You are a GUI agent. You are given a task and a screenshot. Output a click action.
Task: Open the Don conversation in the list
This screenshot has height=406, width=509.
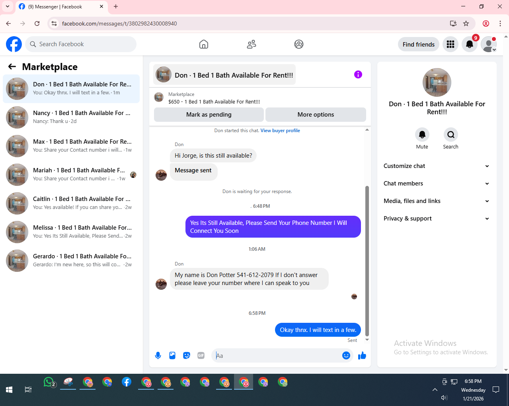[71, 89]
